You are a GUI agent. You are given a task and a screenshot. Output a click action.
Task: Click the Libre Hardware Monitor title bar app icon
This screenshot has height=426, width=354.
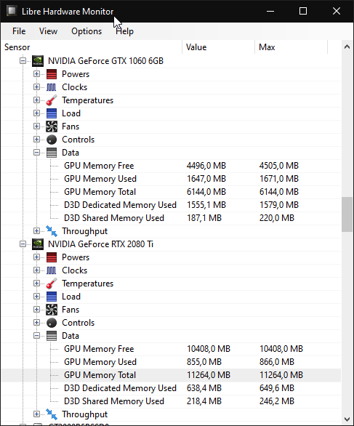12,11
